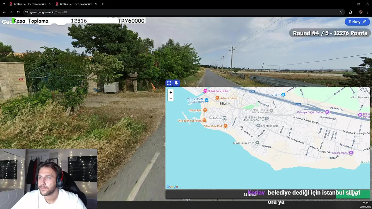Click the Google logo on the map
The height and width of the screenshot is (209, 372).
[x=172, y=187]
